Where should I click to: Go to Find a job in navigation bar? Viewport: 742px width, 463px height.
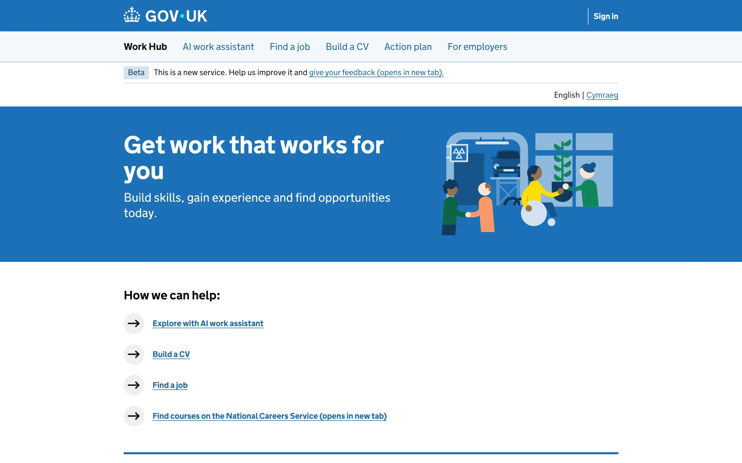point(290,47)
